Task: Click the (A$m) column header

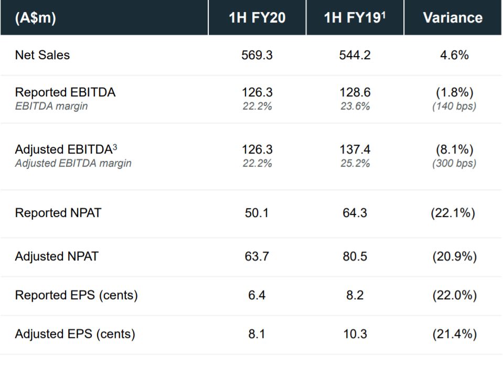Action: 35,18
